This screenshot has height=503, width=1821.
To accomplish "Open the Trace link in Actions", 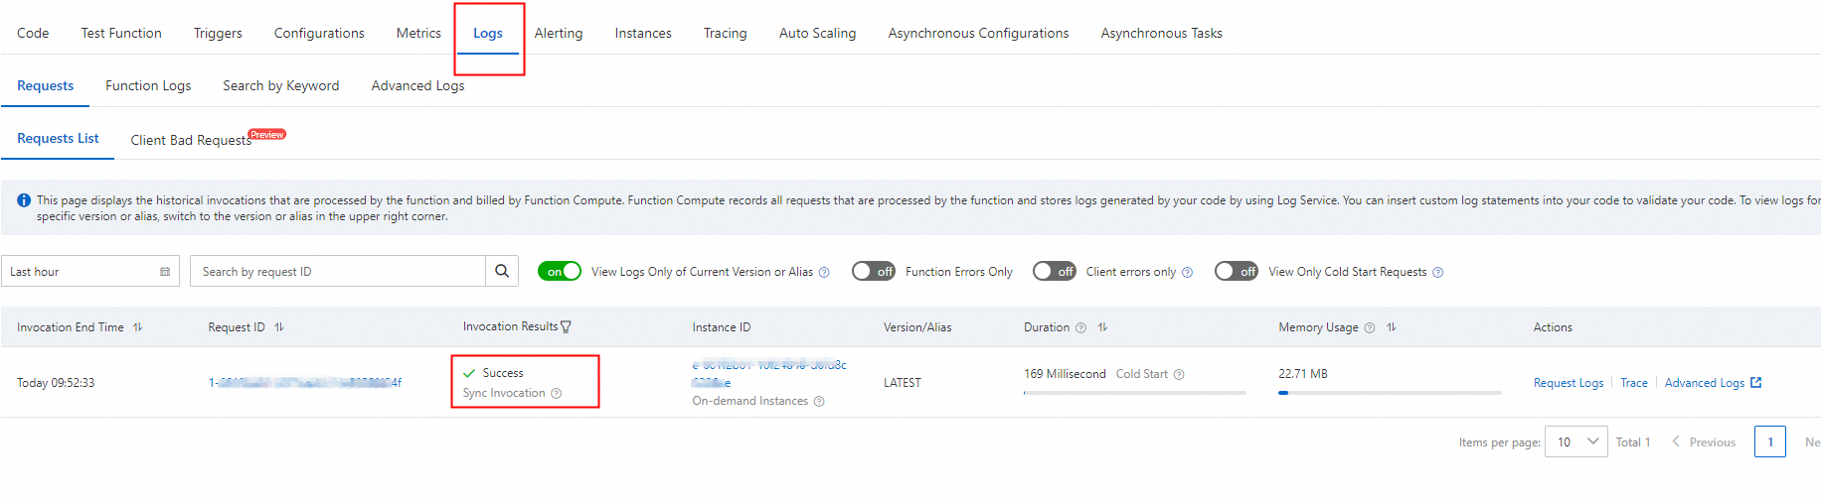I will [x=1634, y=383].
